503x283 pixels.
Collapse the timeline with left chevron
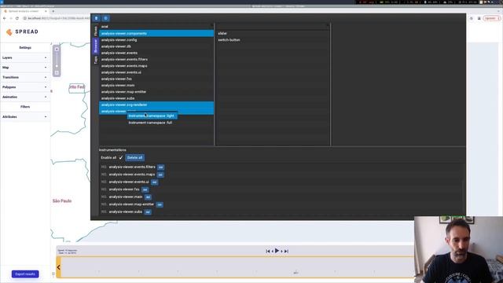[x=59, y=267]
